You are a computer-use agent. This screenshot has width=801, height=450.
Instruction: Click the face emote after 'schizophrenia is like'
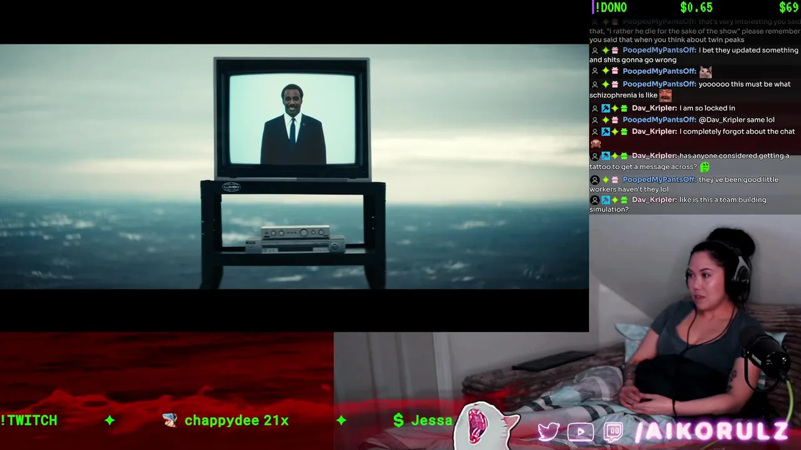point(665,95)
